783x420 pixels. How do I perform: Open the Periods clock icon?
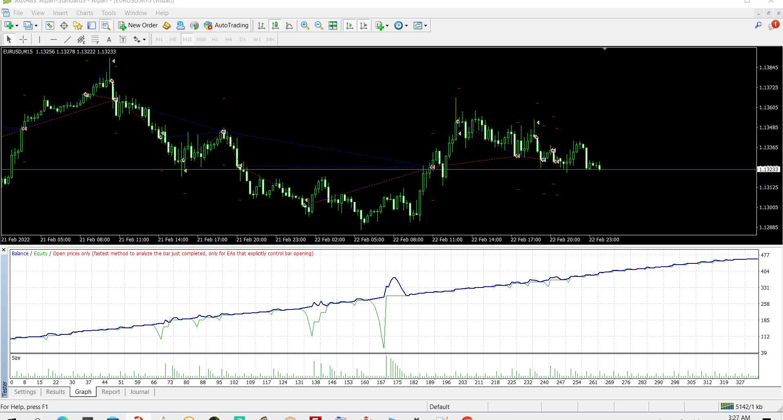pos(399,26)
